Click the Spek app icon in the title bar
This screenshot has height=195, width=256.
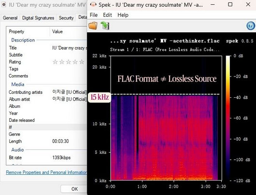[x=93, y=4]
